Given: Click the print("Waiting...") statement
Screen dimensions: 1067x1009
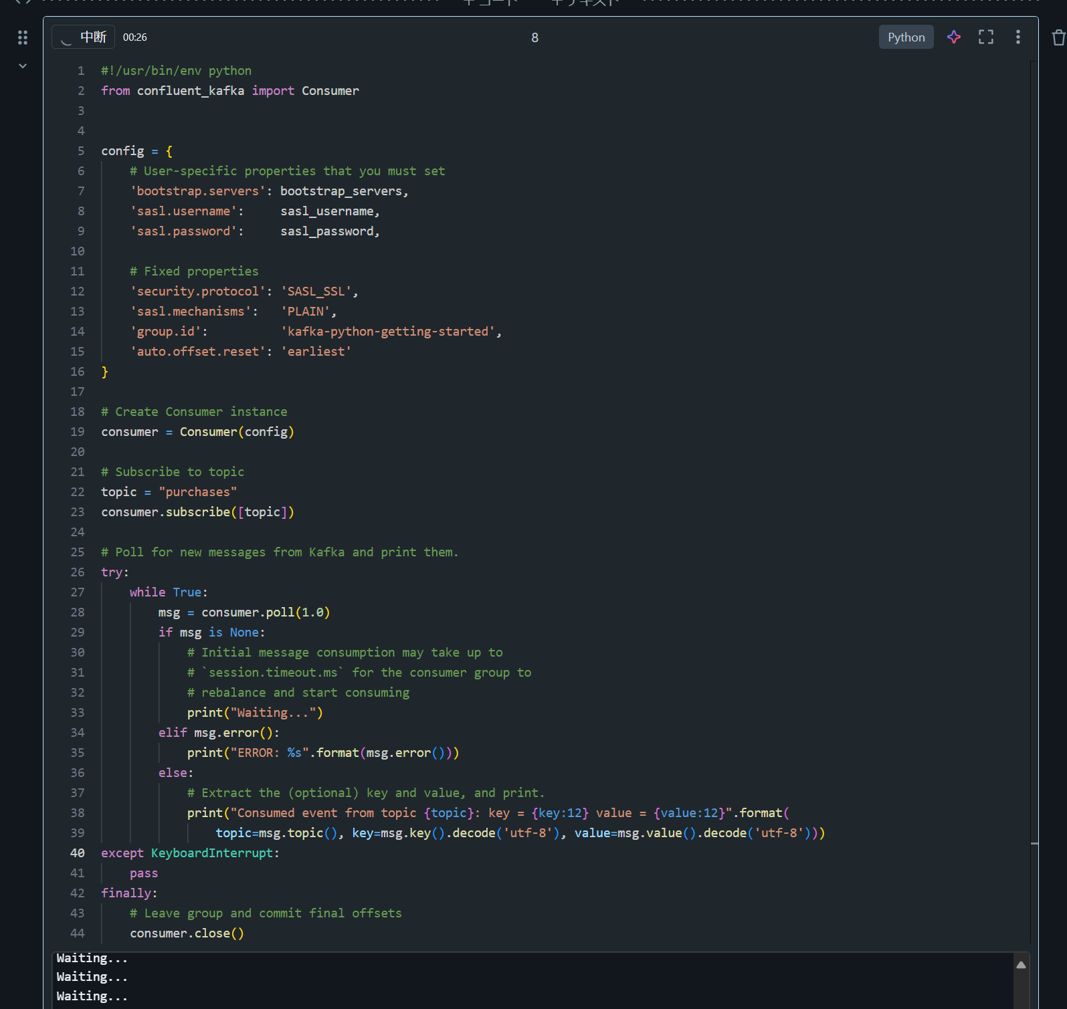Looking at the screenshot, I should point(255,713).
